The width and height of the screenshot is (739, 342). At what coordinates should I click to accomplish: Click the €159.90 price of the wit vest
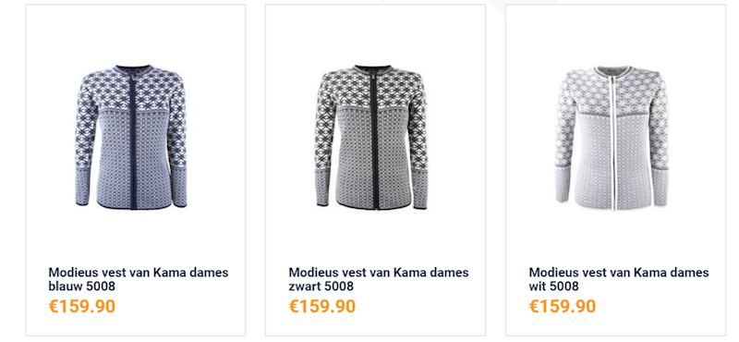click(563, 307)
